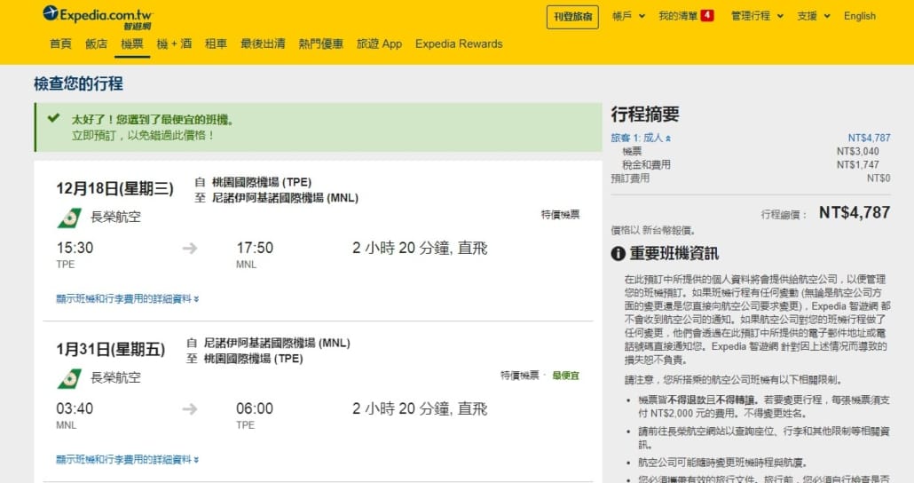914x483 pixels.
Task: Click the 檢查您的行程 page title
Action: [79, 83]
